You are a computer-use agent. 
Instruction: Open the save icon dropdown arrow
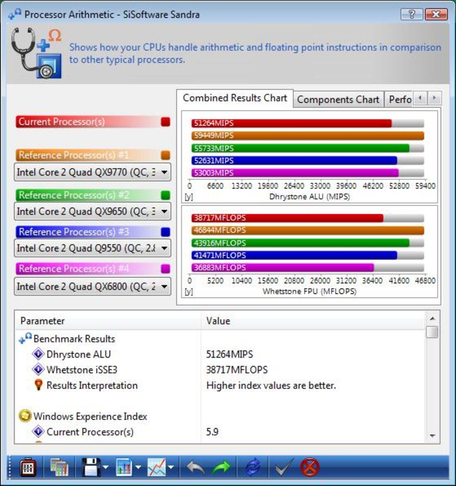point(105,467)
